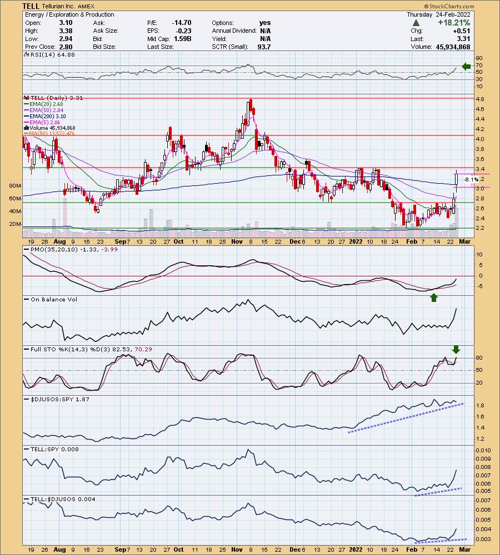This screenshot has width=500, height=555.
Task: Click the Mkt Cap value 1.59B
Action: (x=182, y=39)
